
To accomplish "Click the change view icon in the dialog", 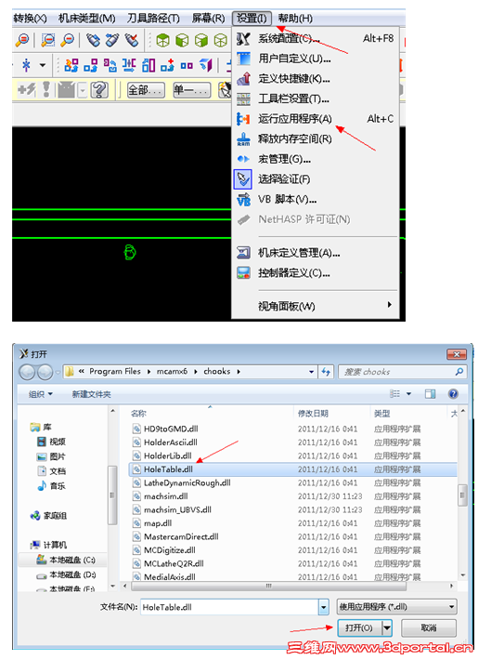I will pyautogui.click(x=394, y=394).
